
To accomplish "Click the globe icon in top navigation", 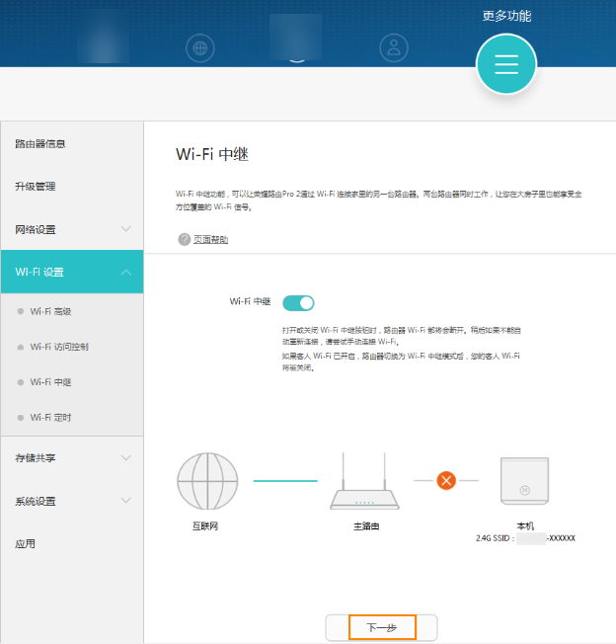I will (x=200, y=47).
